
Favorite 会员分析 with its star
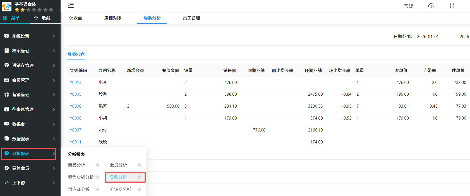pos(140,165)
